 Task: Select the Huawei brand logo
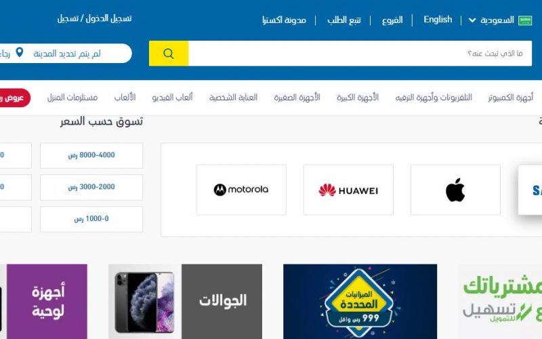(x=348, y=190)
